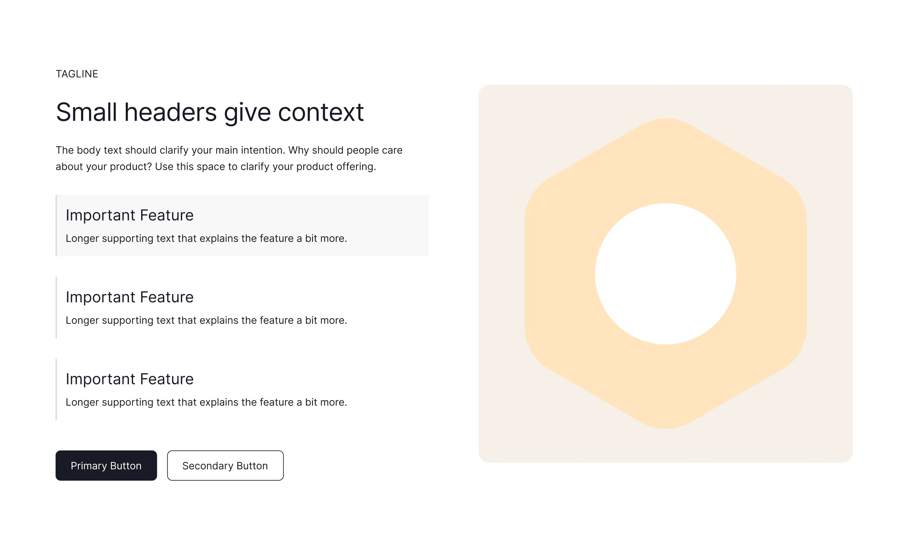Click the third feature's 'Important Feature' title
Viewport: 908px width, 546px height.
tap(130, 379)
